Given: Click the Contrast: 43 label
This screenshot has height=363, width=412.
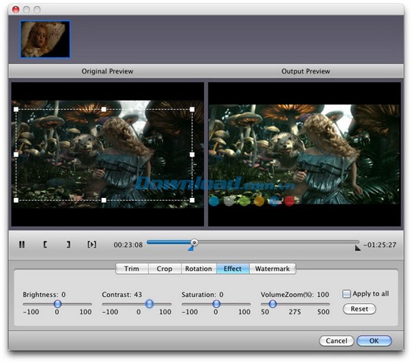Looking at the screenshot, I should coord(122,295).
